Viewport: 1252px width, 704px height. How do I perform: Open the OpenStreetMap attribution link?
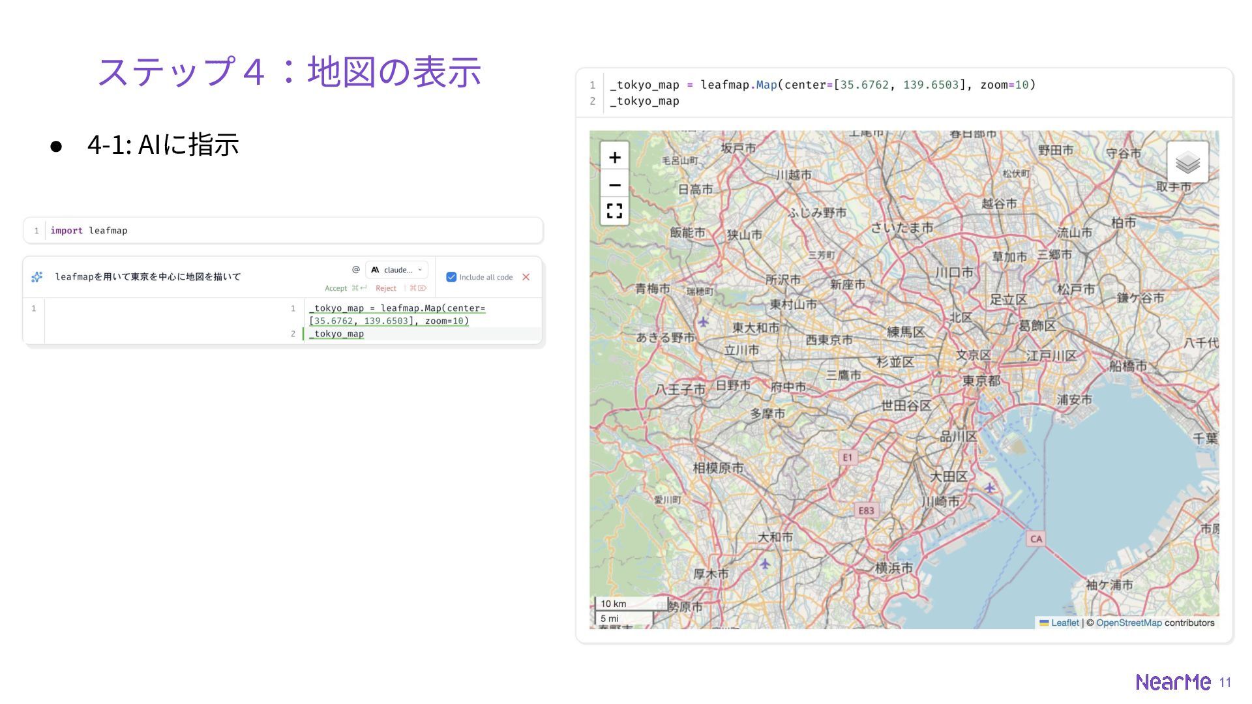point(1128,623)
